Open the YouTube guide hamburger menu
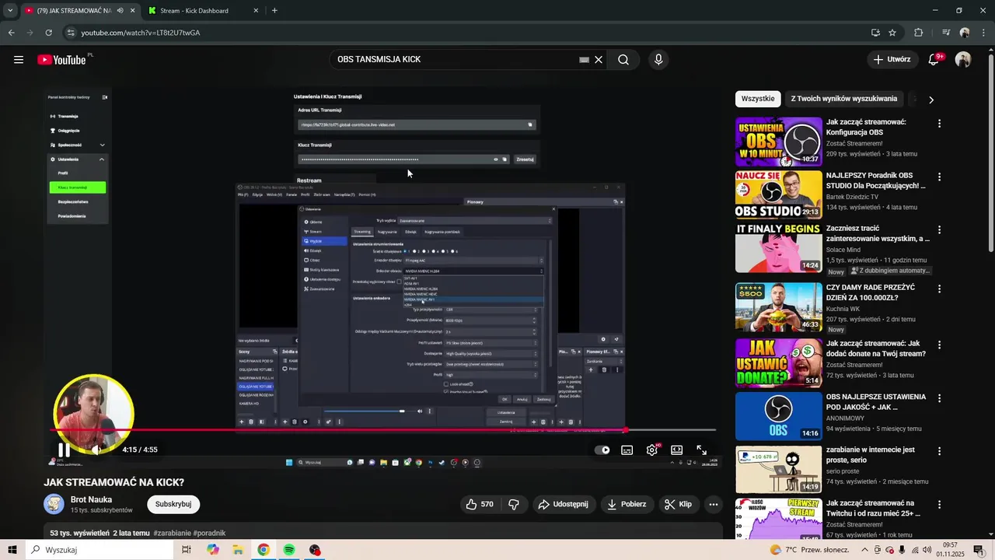The image size is (995, 560). tap(19, 60)
